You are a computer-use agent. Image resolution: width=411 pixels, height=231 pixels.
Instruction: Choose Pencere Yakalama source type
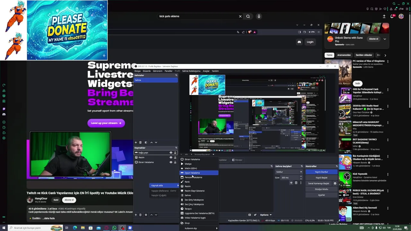[x=199, y=177]
